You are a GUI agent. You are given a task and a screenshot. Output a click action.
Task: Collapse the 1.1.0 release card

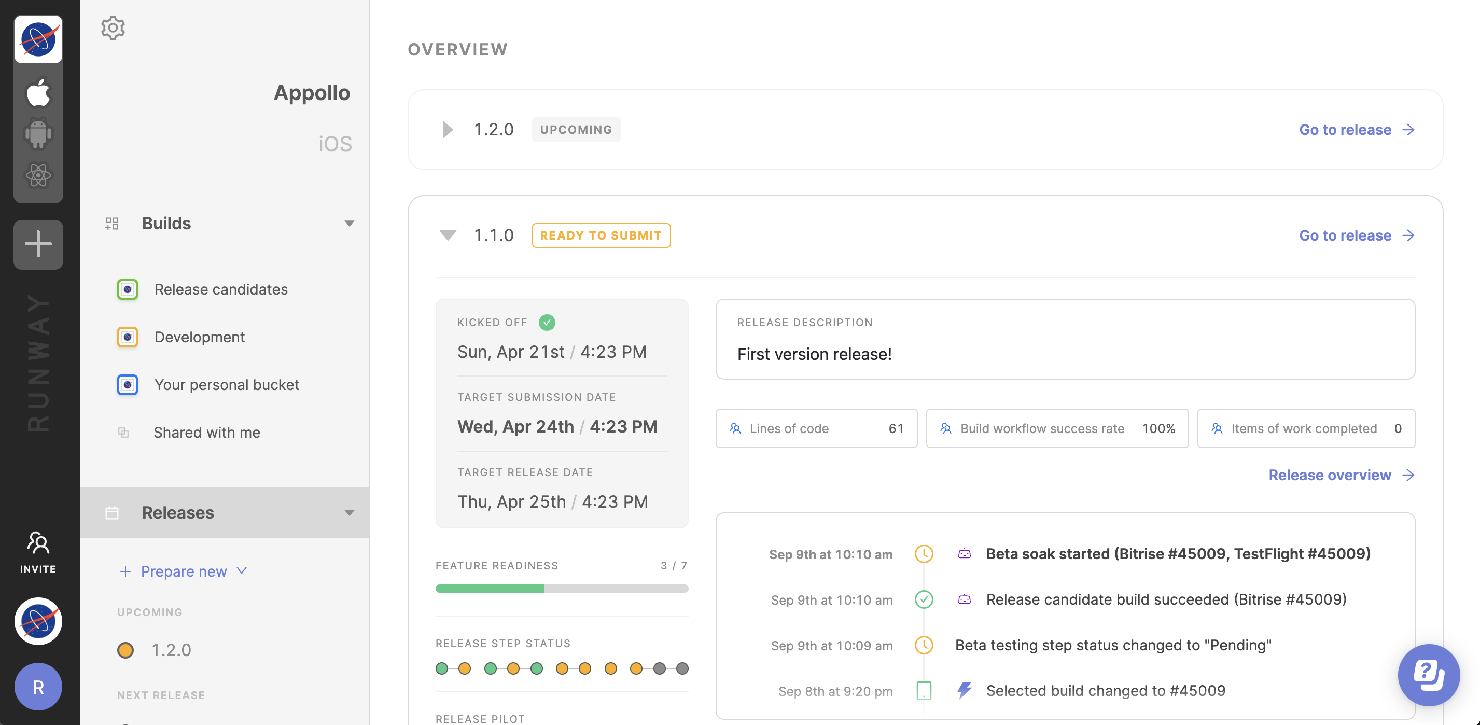pyautogui.click(x=448, y=235)
